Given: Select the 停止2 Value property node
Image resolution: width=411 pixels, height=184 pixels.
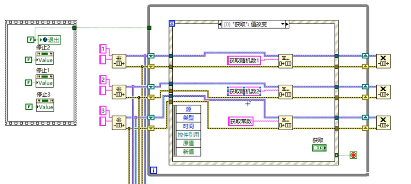Looking at the screenshot, I should click(45, 58).
